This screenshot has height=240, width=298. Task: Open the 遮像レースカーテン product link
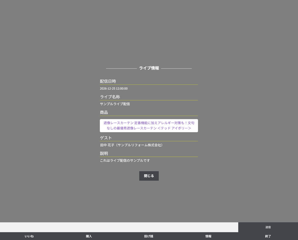pyautogui.click(x=149, y=126)
